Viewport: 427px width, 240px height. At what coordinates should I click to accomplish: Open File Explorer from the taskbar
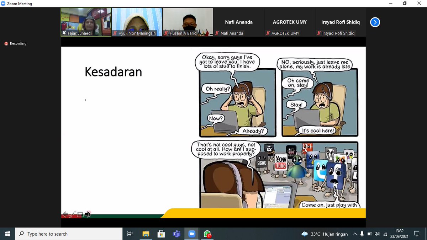(x=146, y=234)
